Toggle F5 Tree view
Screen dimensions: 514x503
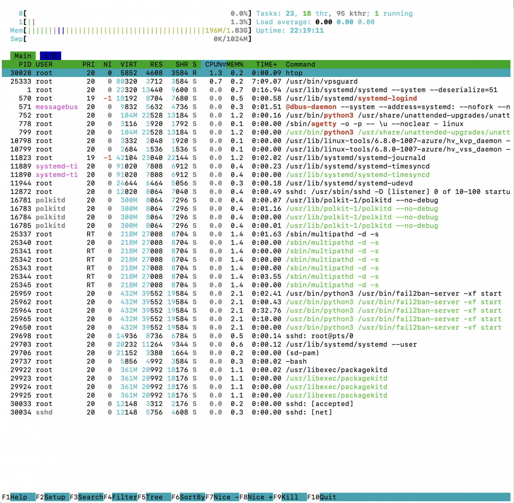[x=154, y=497]
